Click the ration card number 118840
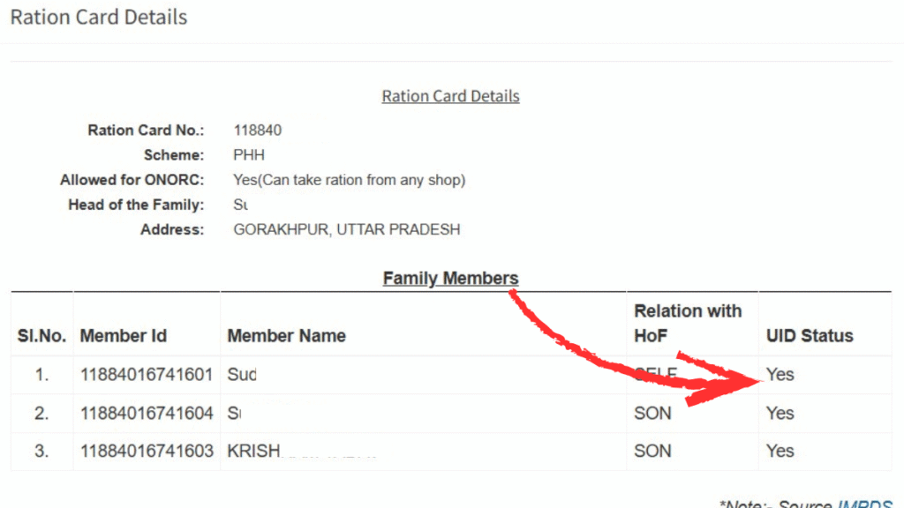Screen dimensions: 904x508 pyautogui.click(x=258, y=131)
